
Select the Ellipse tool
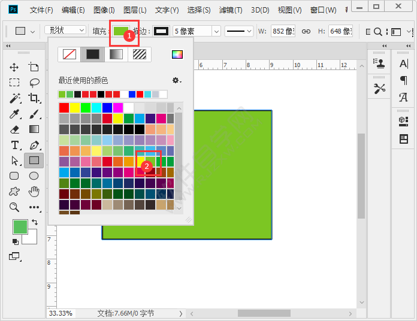click(34, 176)
